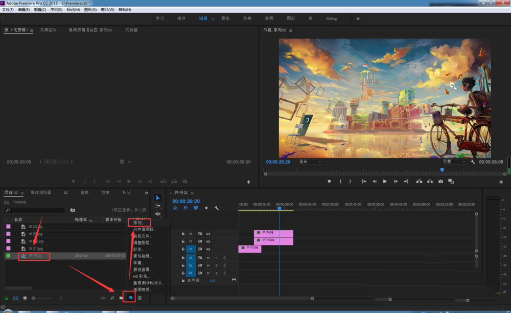Image resolution: width=511 pixels, height=313 pixels.
Task: Choose 调整图层... from new item menu
Action: 143,242
